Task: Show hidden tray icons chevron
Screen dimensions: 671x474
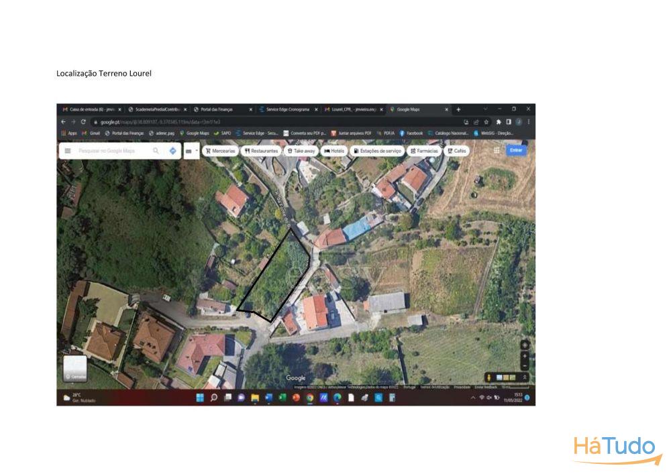Action: click(x=473, y=398)
